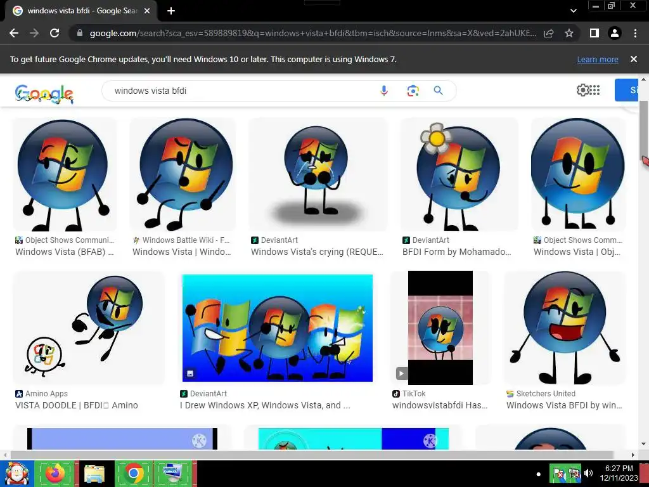Click the 'Amino Apps' source label
Image resolution: width=649 pixels, height=487 pixels.
pyautogui.click(x=46, y=394)
